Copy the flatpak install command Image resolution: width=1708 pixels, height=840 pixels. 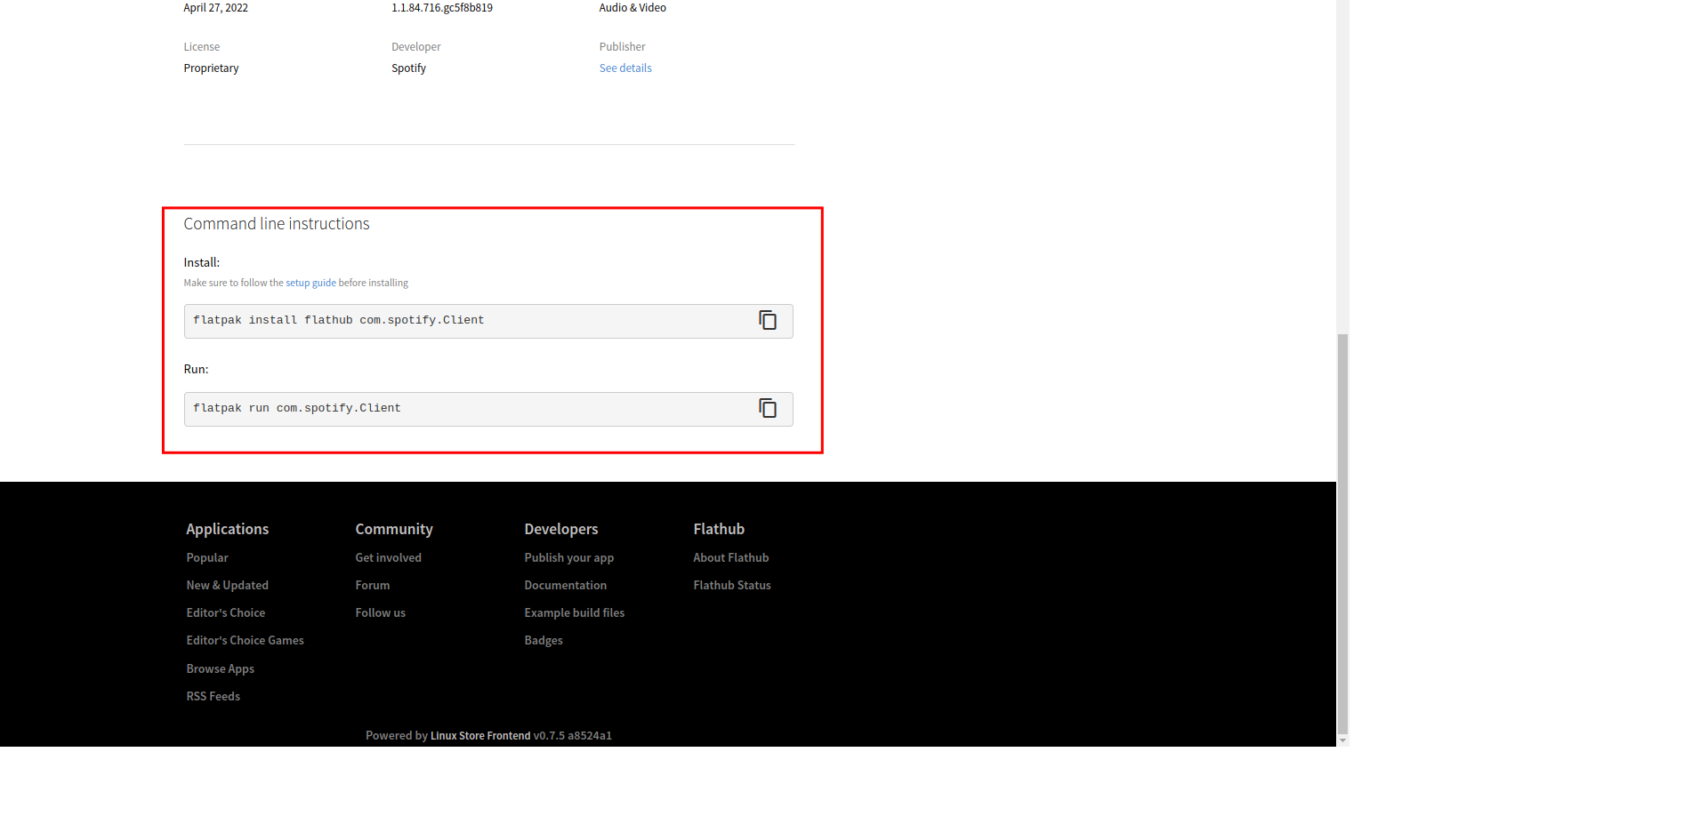point(767,320)
